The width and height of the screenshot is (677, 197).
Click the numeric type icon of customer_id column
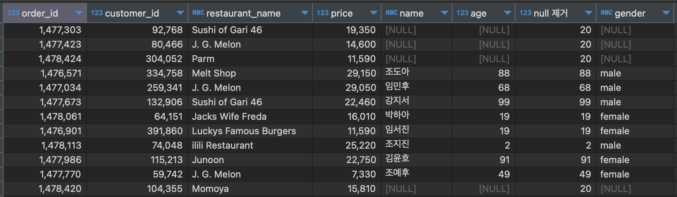point(97,13)
